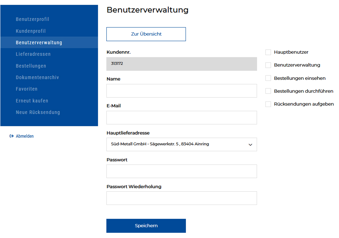Open Neue Rücksendung from sidebar

tap(38, 112)
